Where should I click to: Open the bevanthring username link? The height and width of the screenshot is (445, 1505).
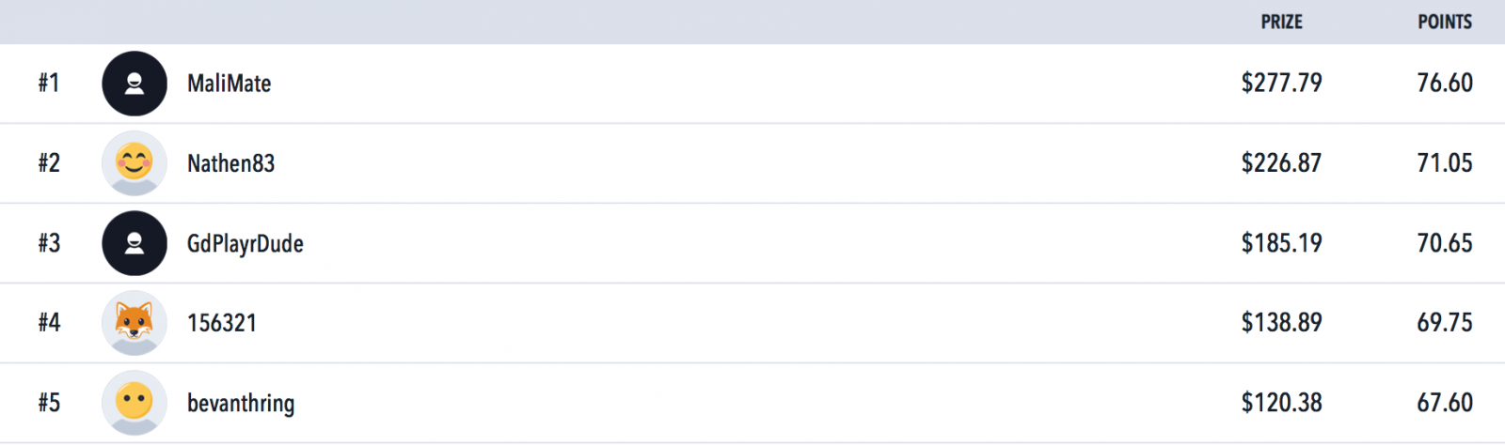(x=241, y=404)
